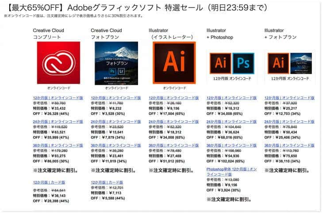Click the blue Photoshop Ps icon
This screenshot has height=213, width=322.
click(243, 63)
